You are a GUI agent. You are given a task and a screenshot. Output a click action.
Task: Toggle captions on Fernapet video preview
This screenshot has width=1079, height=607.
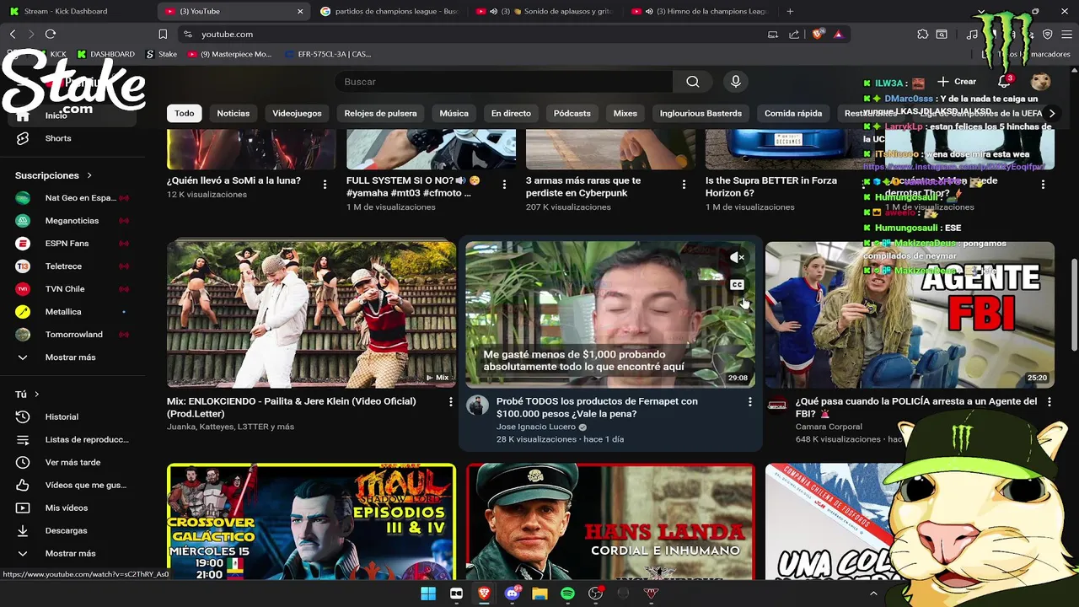click(x=737, y=285)
